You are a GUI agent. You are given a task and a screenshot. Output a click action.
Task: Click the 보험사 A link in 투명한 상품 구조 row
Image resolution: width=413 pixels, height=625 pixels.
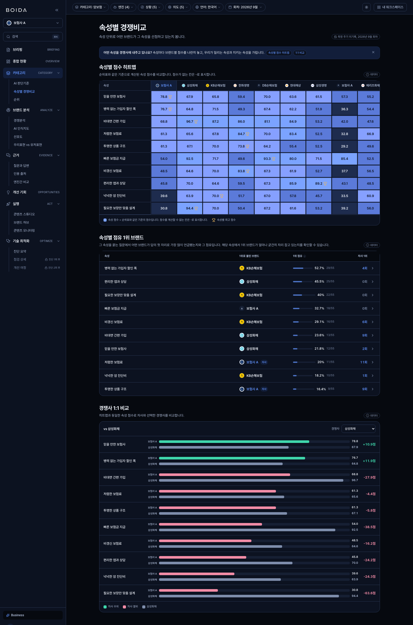coord(252,389)
